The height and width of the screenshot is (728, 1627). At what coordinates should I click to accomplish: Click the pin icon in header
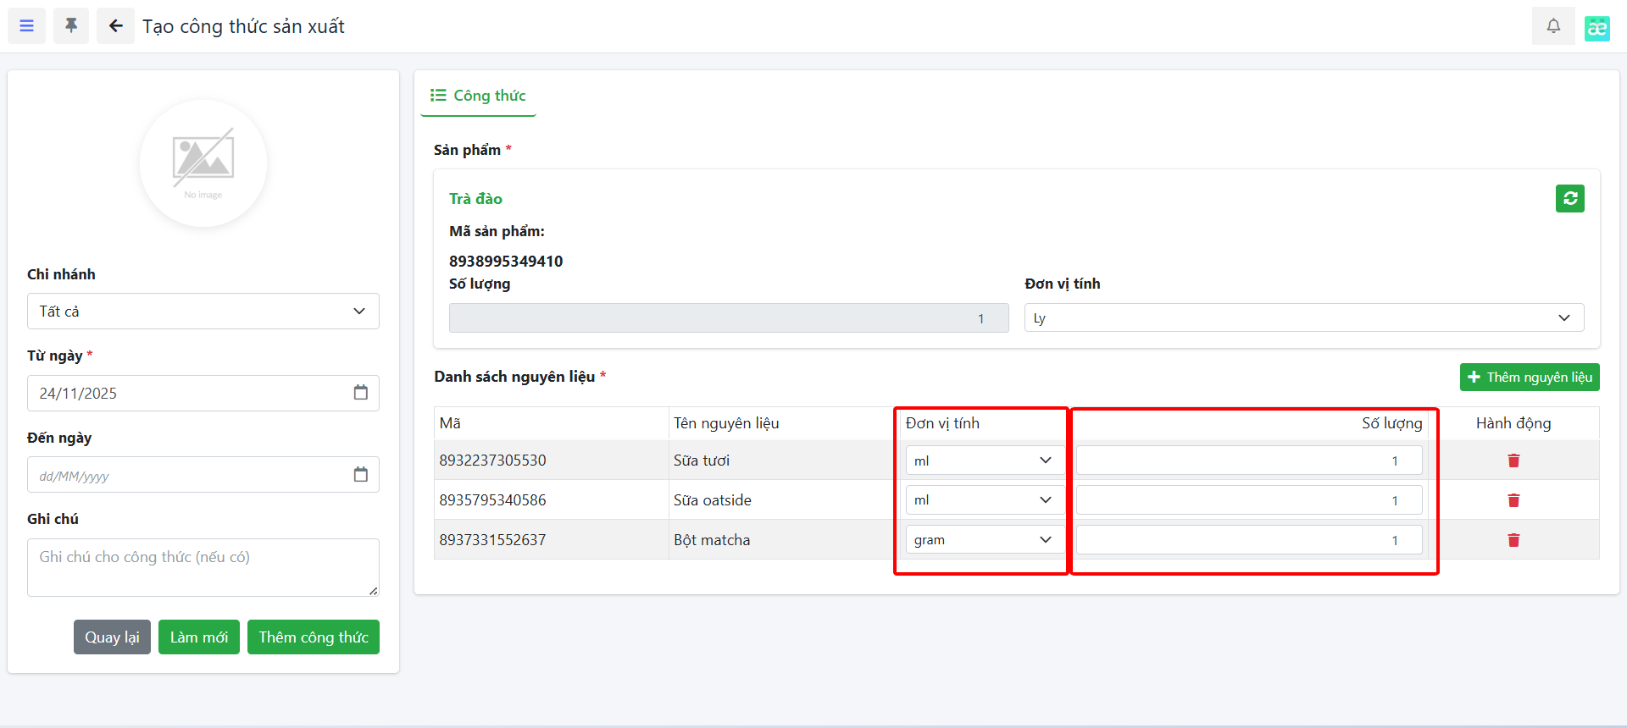pyautogui.click(x=71, y=26)
